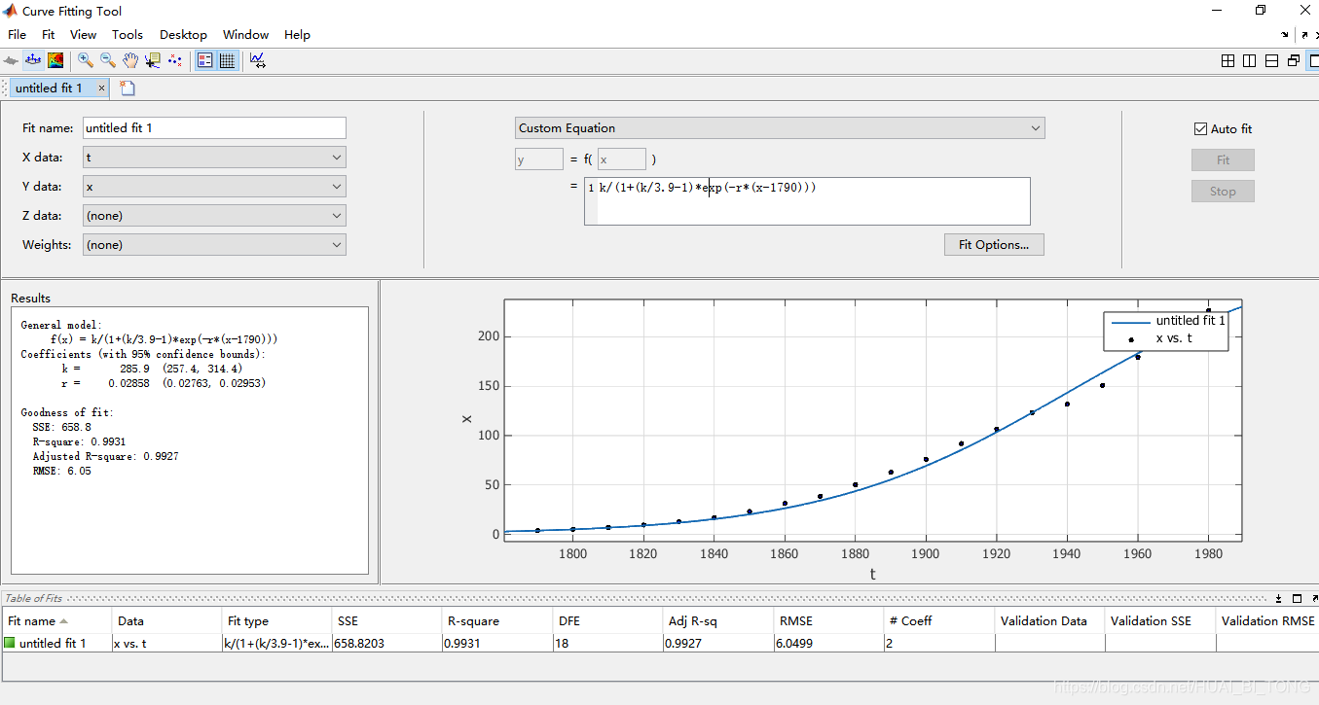This screenshot has height=705, width=1319.
Task: Select the Zoom Out magnifier tool
Action: (x=108, y=60)
